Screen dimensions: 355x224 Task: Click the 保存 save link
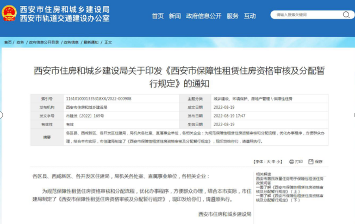(319, 161)
